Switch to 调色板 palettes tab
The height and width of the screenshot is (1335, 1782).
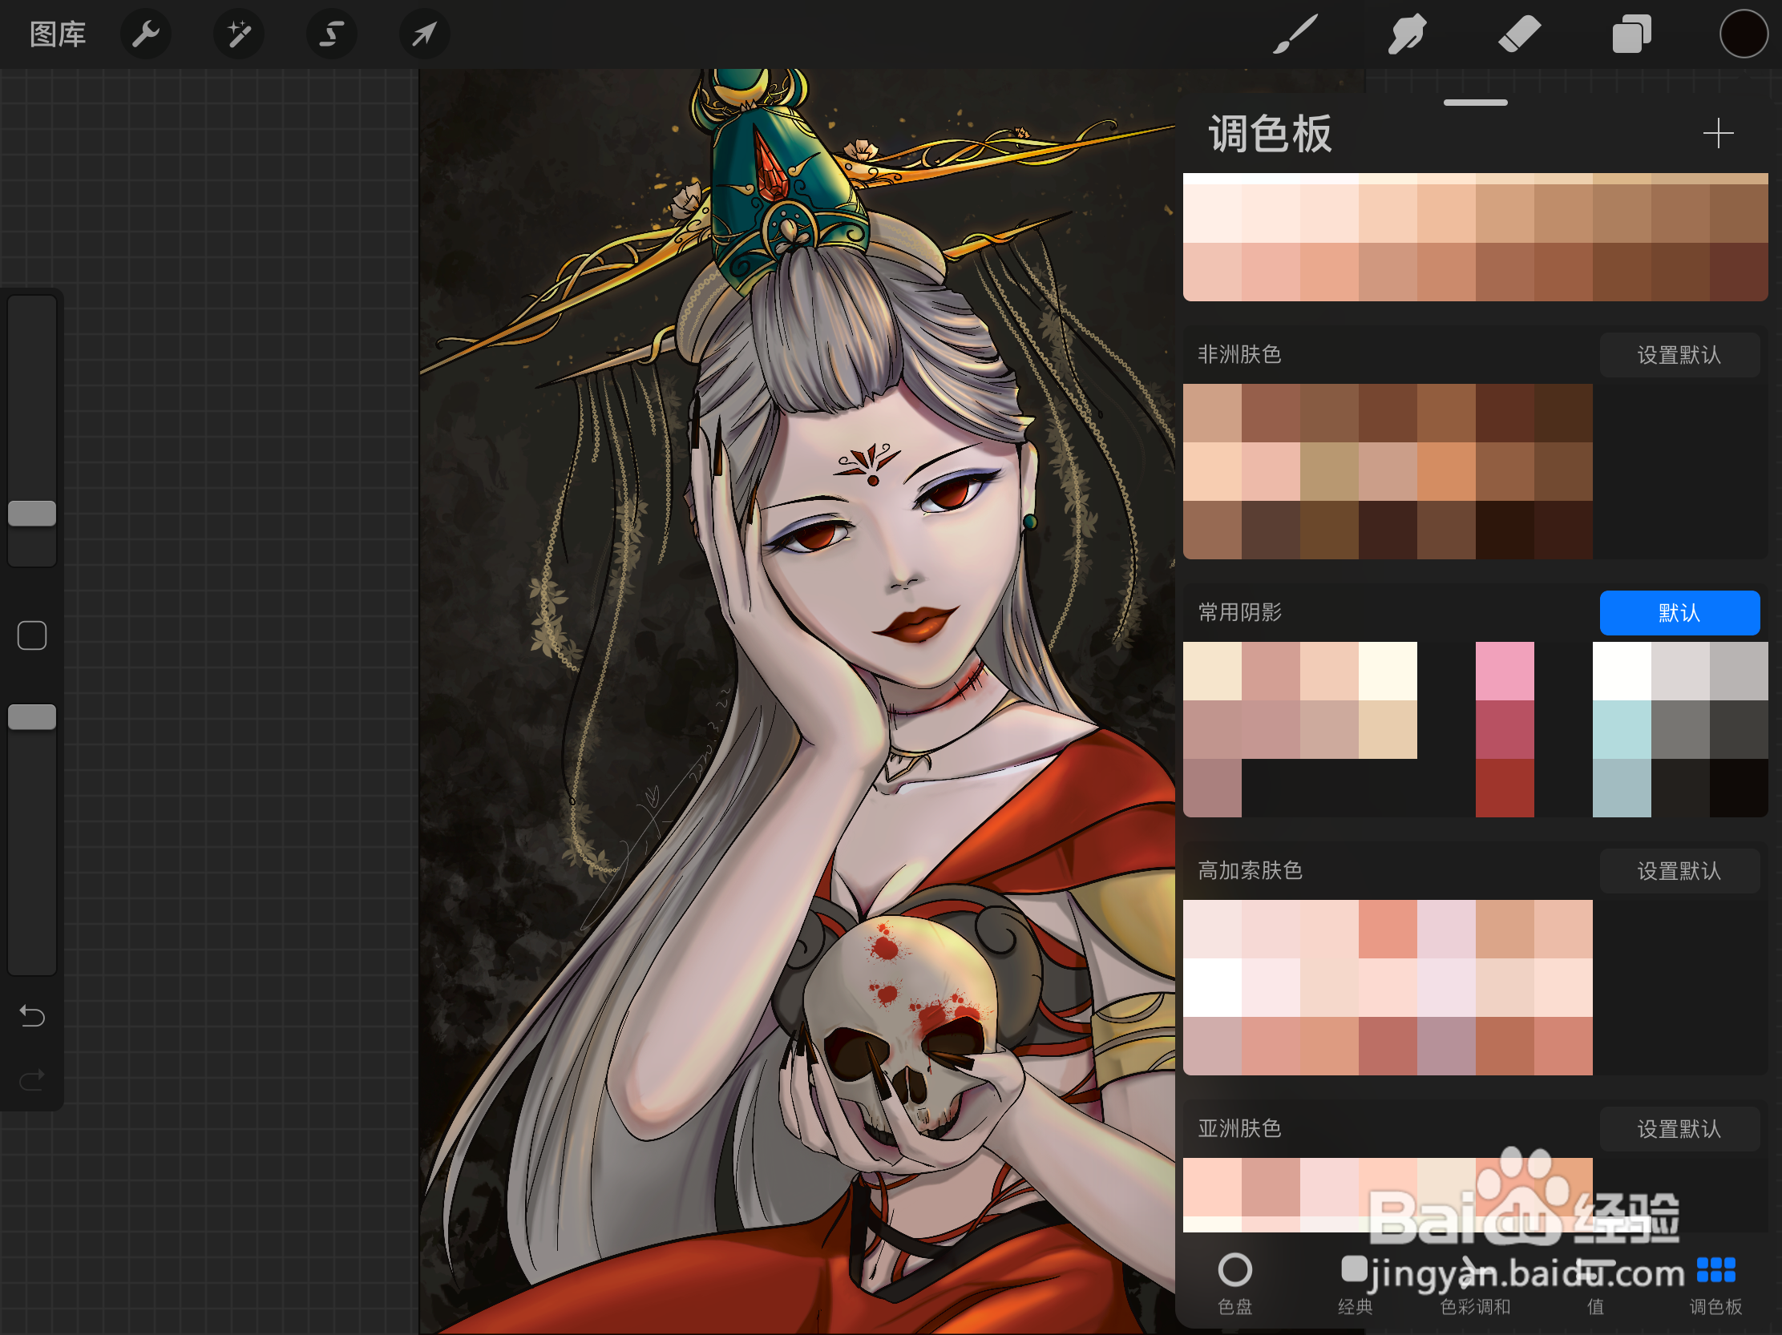pyautogui.click(x=1716, y=1285)
